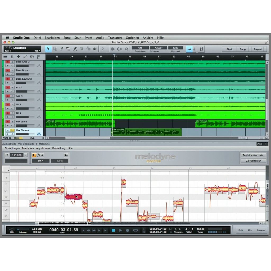Toggle mute on Acc L track

tap(8, 87)
